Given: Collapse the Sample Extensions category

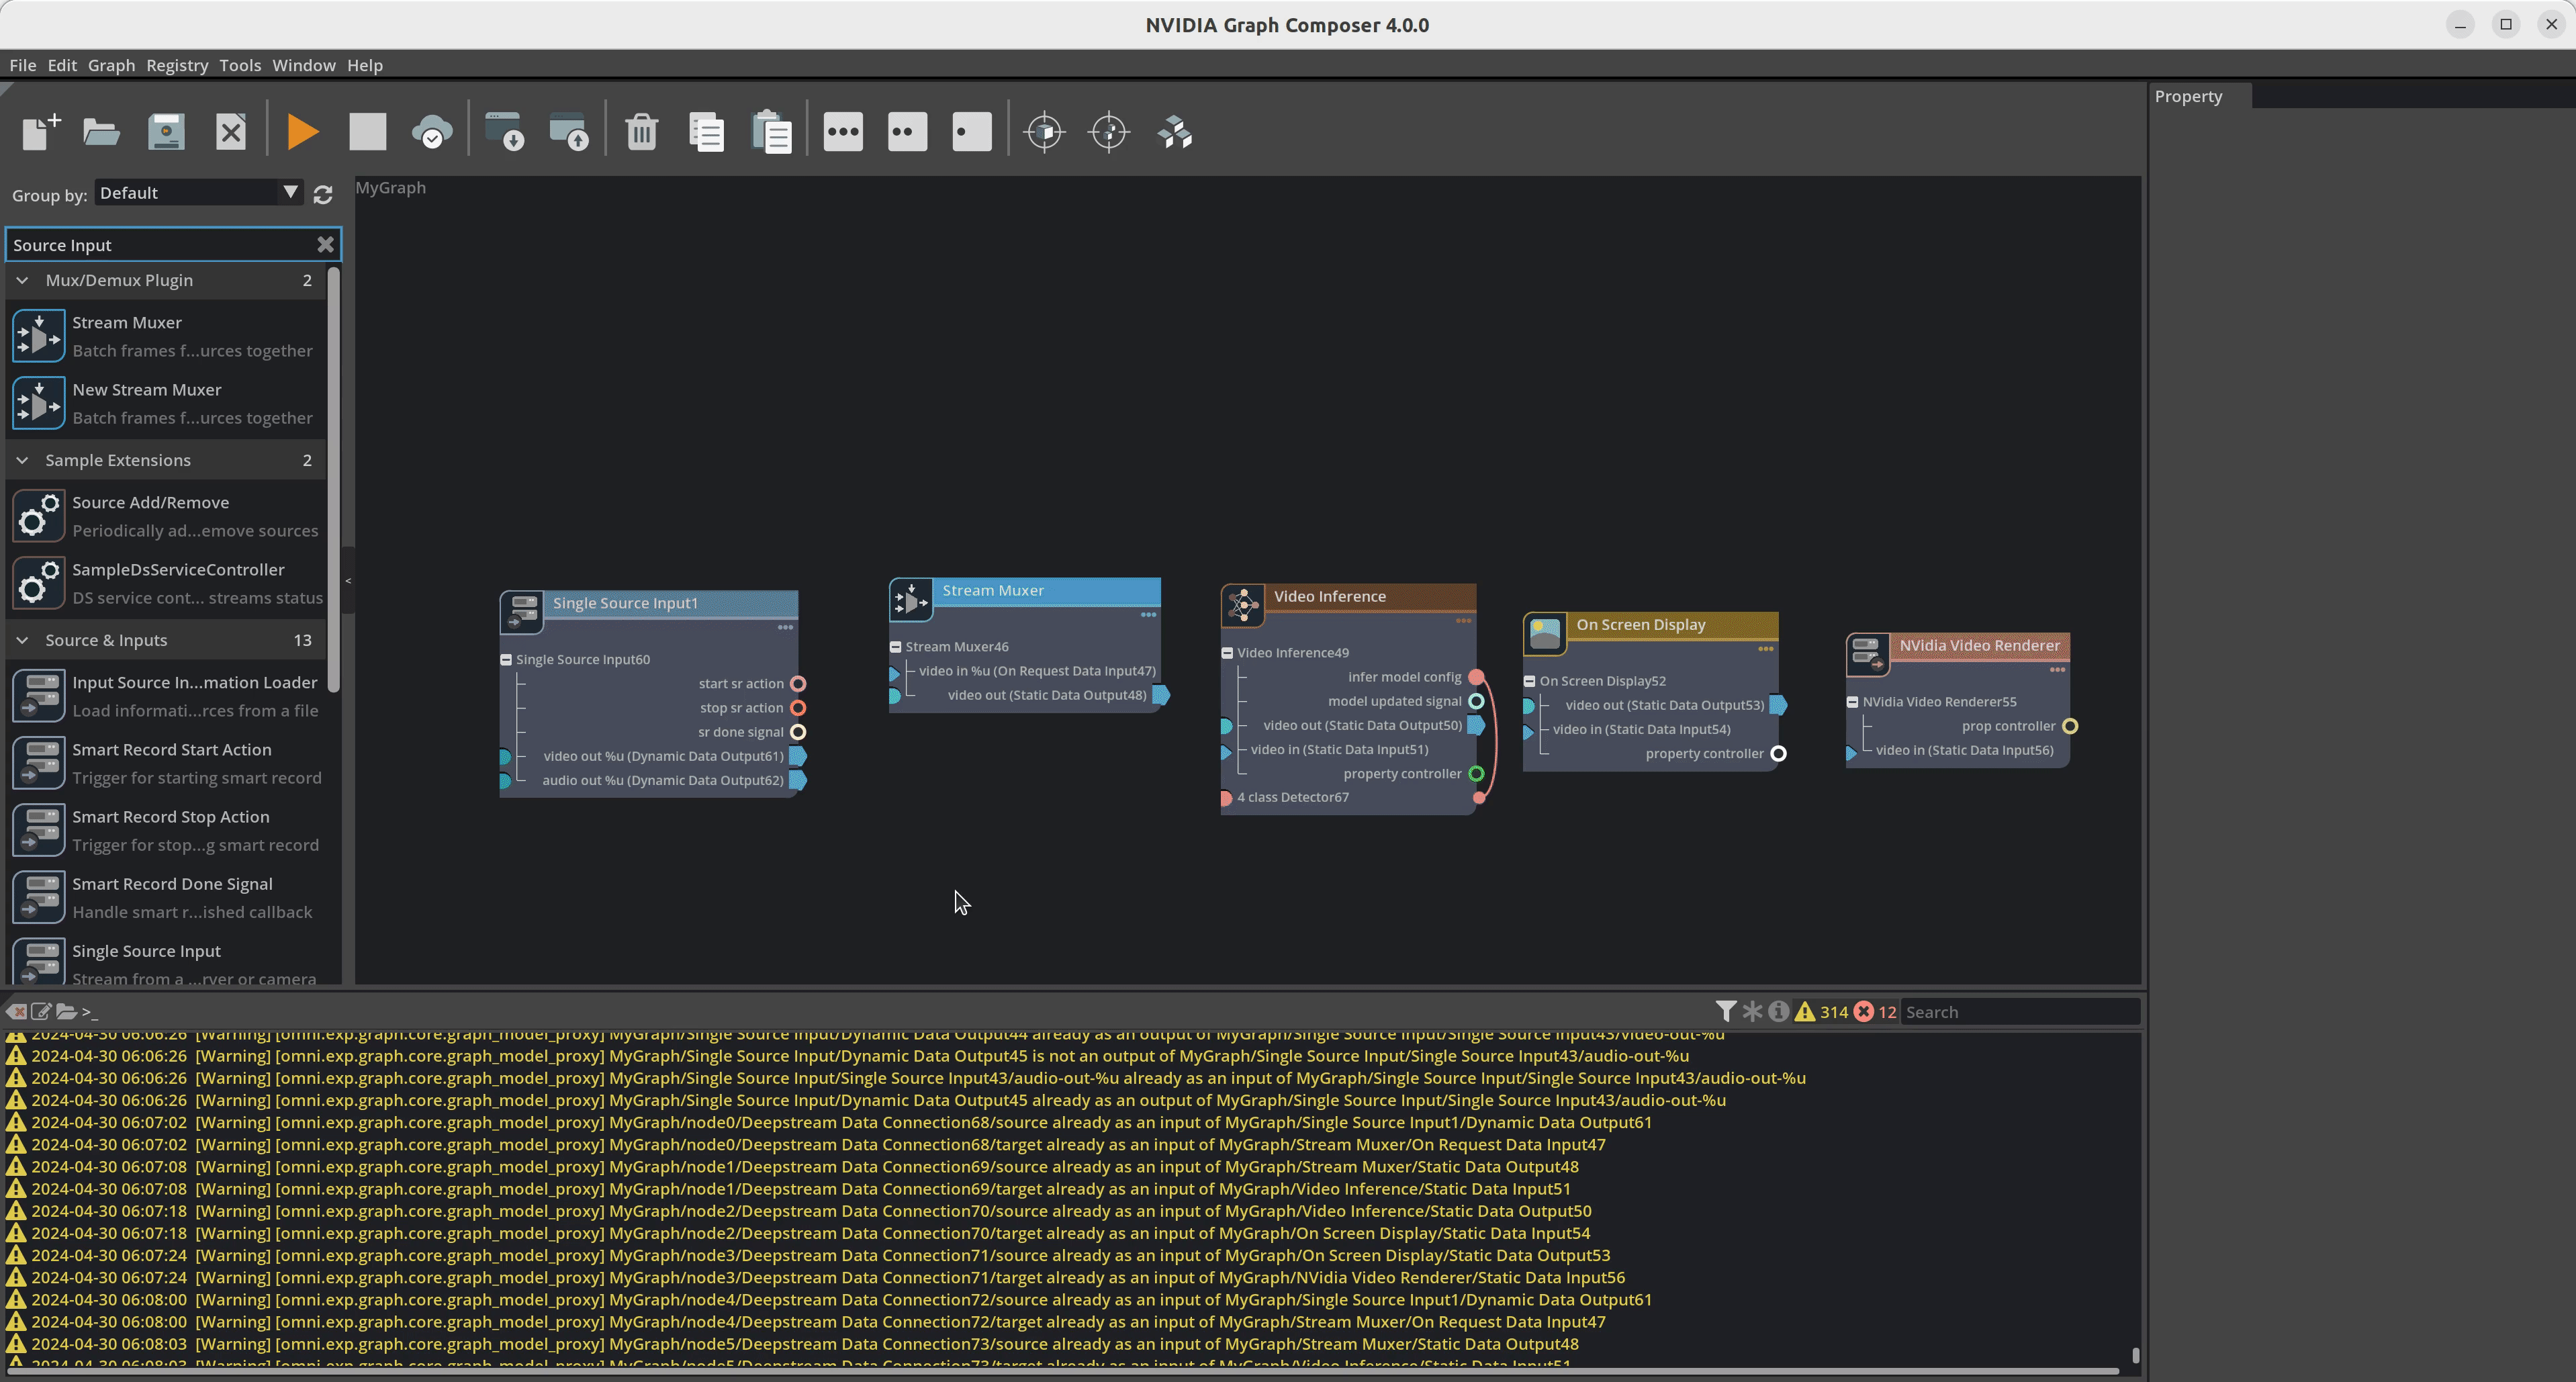Looking at the screenshot, I should click(x=22, y=460).
